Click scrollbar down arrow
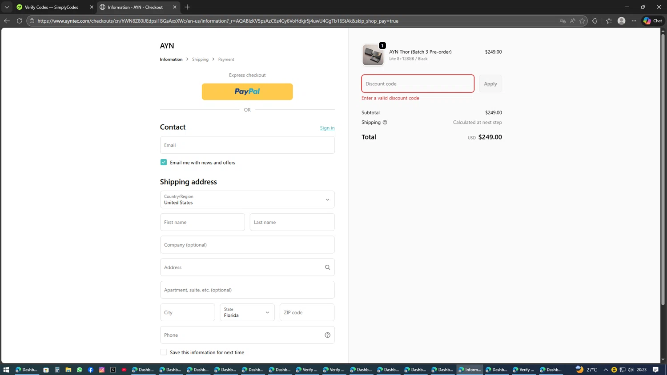Screen dimensions: 667x375 pos(663,360)
